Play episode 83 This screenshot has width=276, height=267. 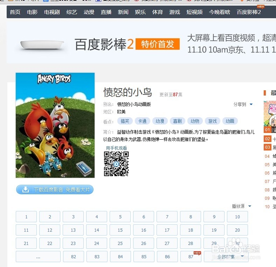(97, 257)
